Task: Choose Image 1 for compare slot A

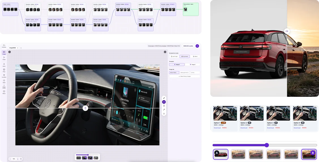Action: 177,64
